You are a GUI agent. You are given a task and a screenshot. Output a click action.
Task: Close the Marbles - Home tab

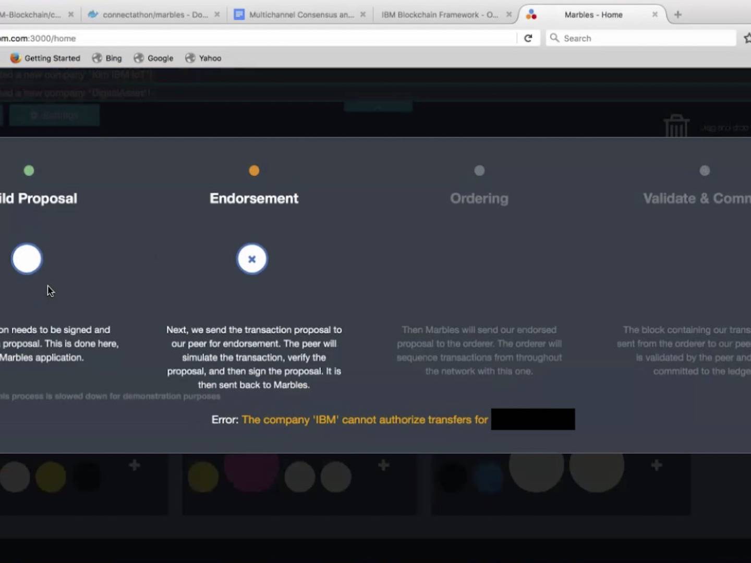coord(655,15)
